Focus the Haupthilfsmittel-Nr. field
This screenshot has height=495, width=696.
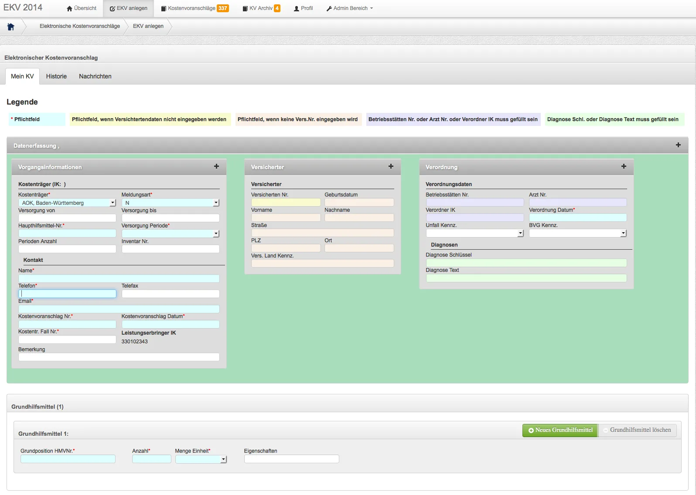67,234
